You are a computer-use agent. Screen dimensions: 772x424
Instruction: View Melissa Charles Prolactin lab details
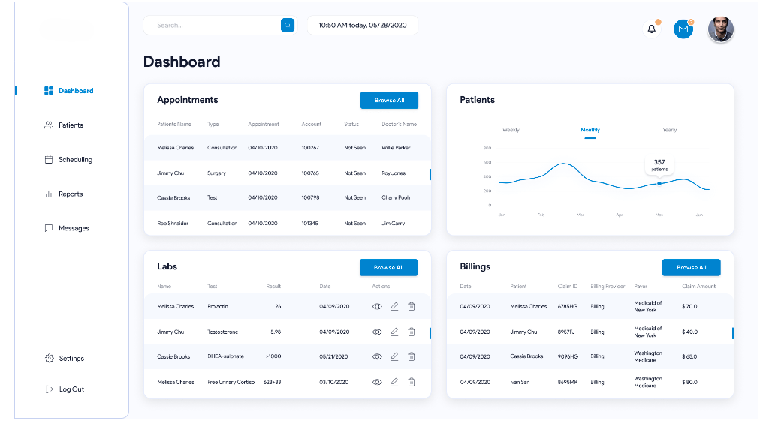point(377,306)
